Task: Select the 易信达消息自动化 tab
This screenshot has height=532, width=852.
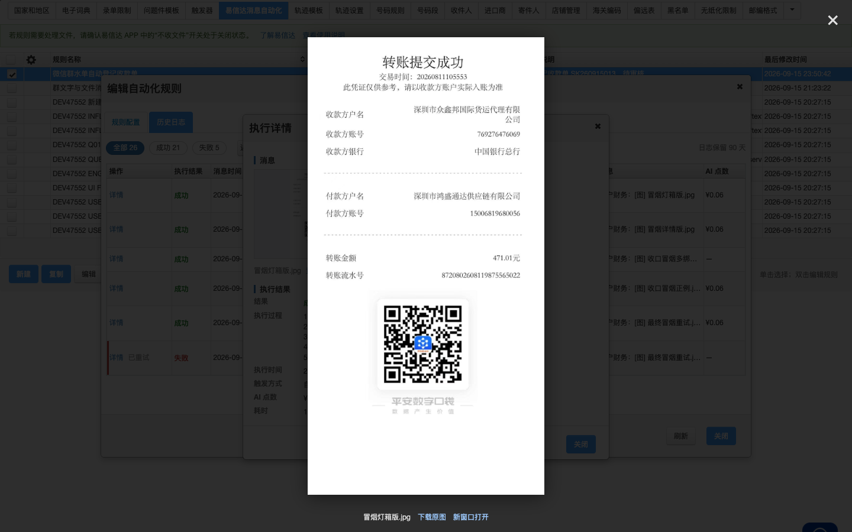Action: point(253,11)
